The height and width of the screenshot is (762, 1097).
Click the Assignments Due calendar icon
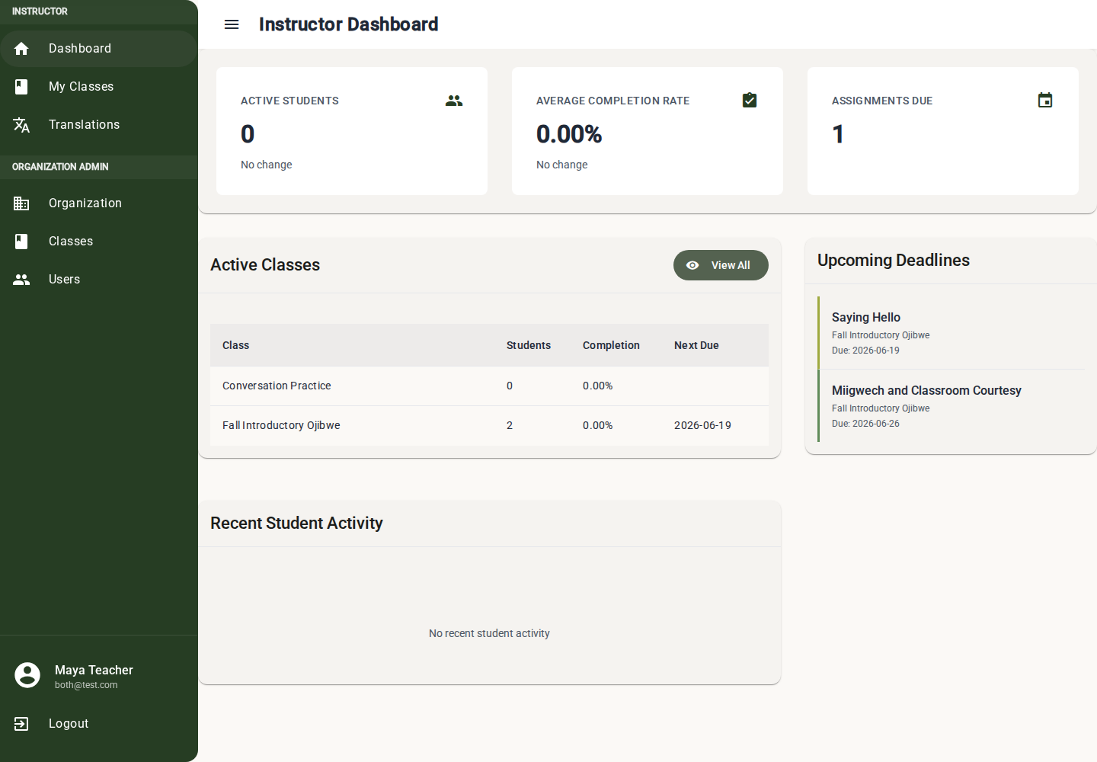1045,100
